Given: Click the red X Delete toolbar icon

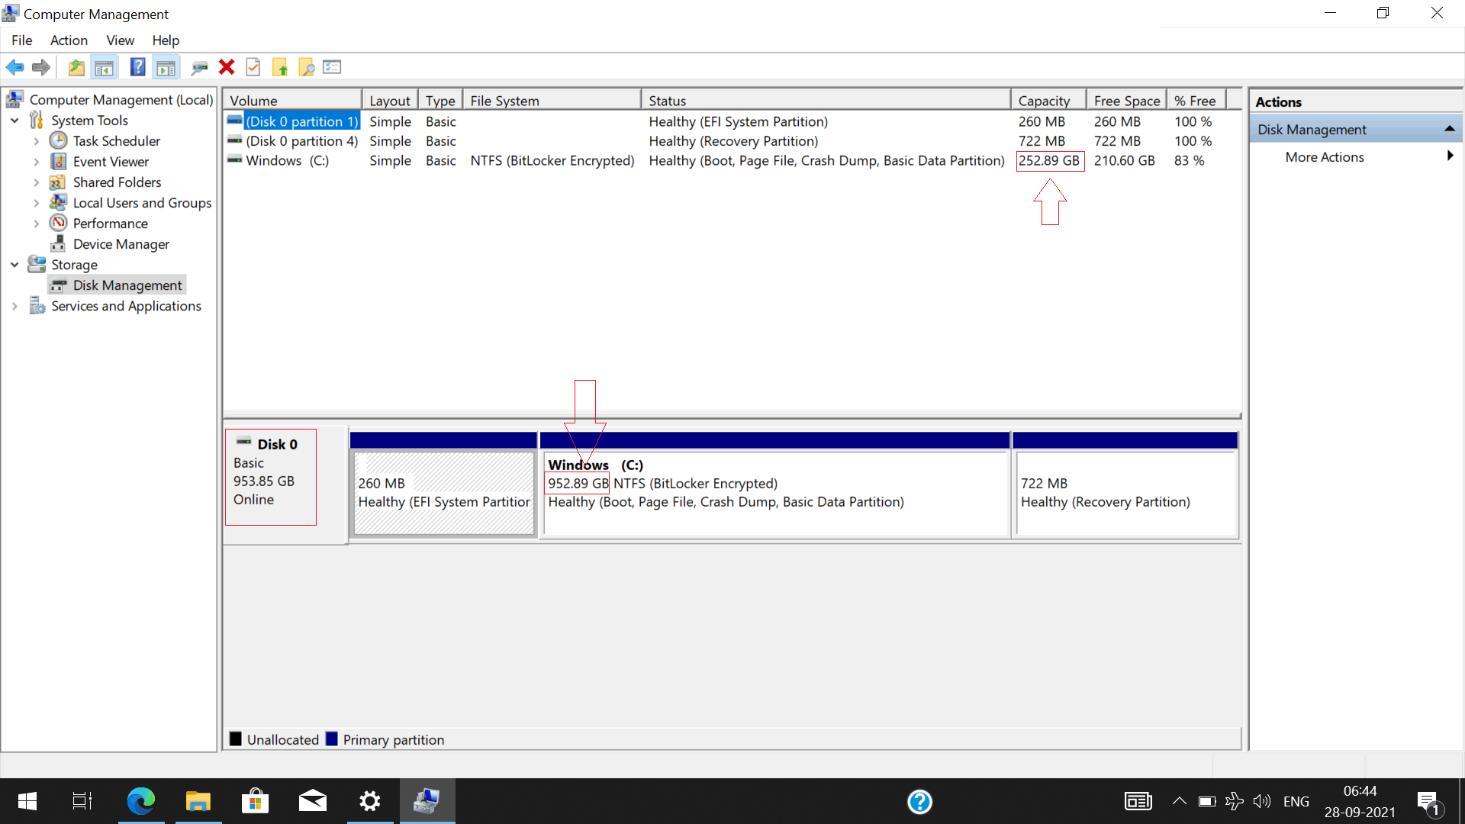Looking at the screenshot, I should 227,67.
